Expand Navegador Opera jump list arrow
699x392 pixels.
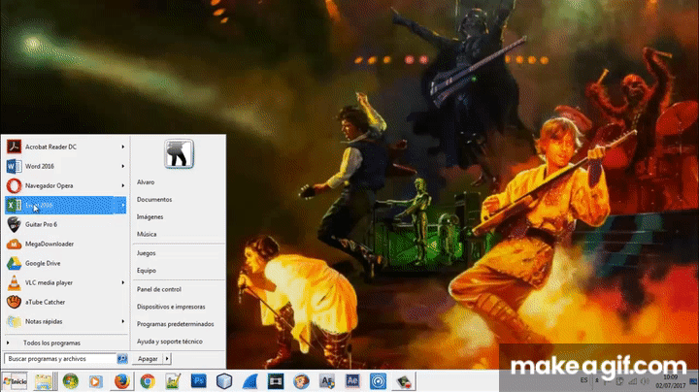pos(123,185)
